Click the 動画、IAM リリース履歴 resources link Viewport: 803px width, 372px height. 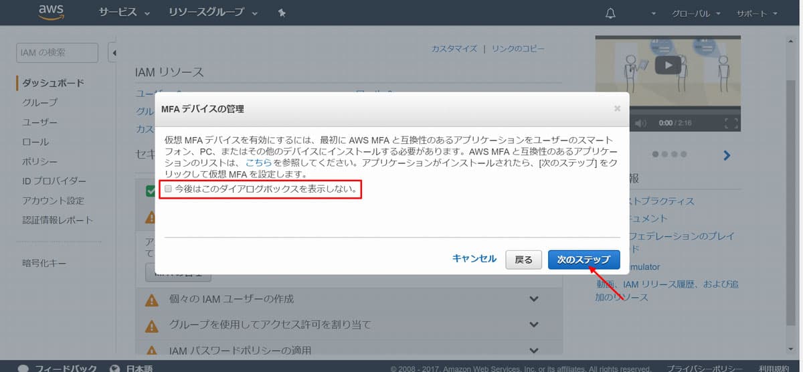point(667,290)
